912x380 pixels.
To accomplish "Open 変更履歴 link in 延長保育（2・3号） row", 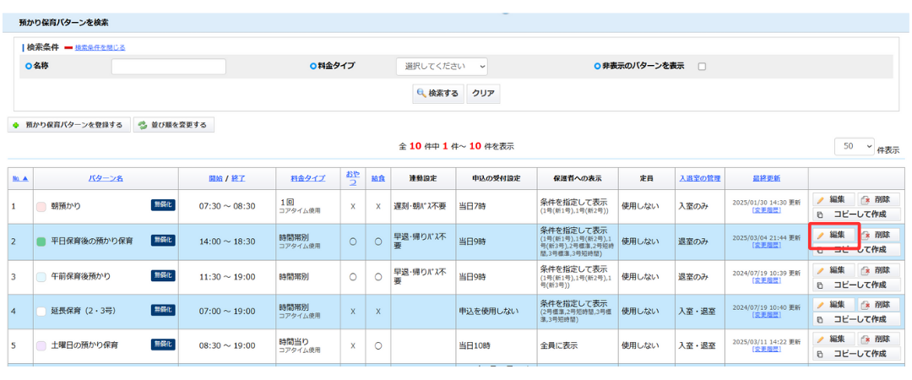I will [x=766, y=315].
